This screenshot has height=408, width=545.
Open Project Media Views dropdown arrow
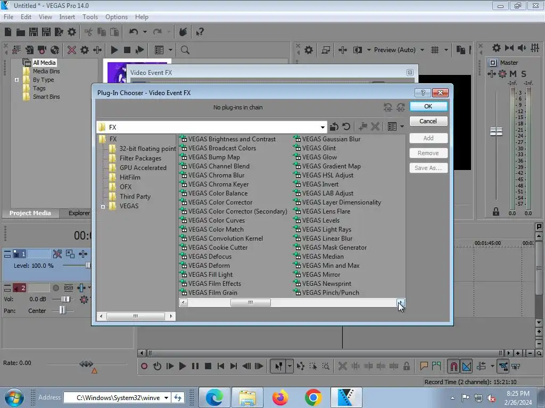pyautogui.click(x=170, y=50)
